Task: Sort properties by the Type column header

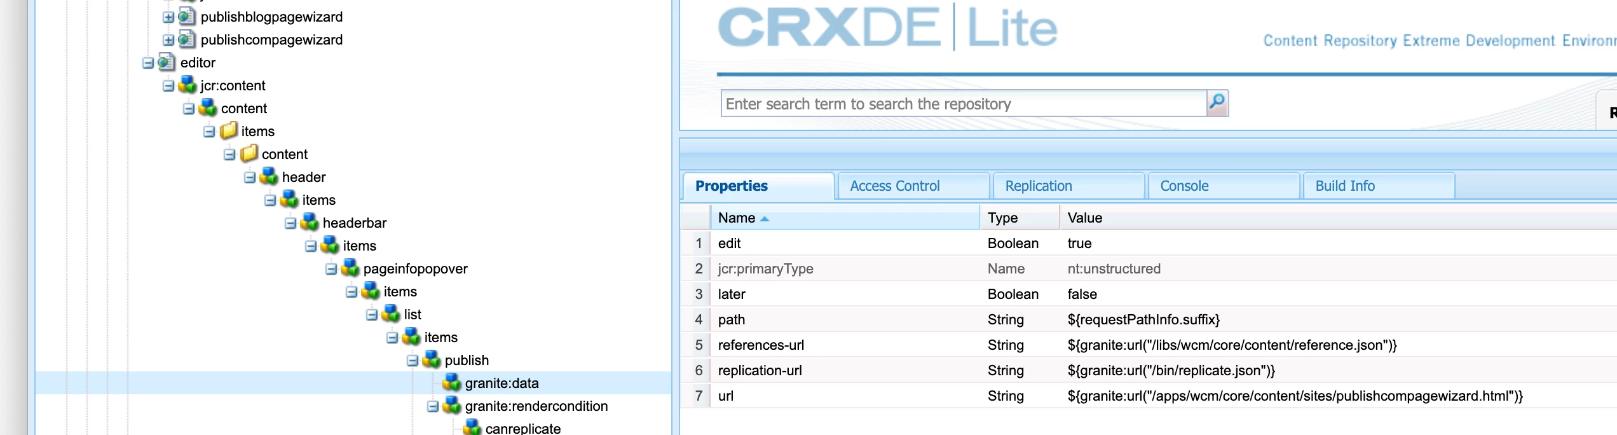Action: click(x=1020, y=217)
